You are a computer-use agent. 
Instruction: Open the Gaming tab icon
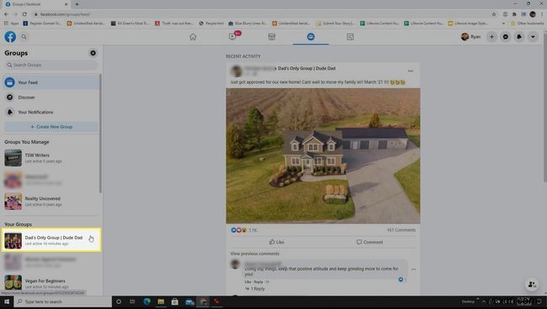350,37
